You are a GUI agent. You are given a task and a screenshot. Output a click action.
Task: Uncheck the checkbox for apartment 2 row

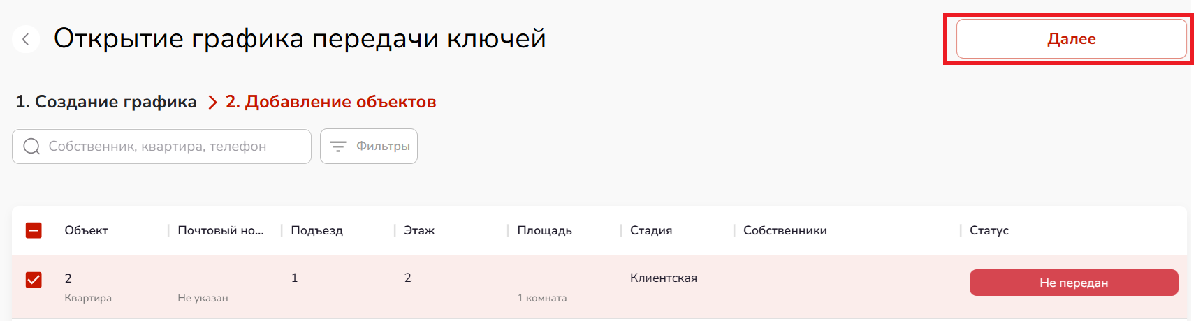click(34, 280)
